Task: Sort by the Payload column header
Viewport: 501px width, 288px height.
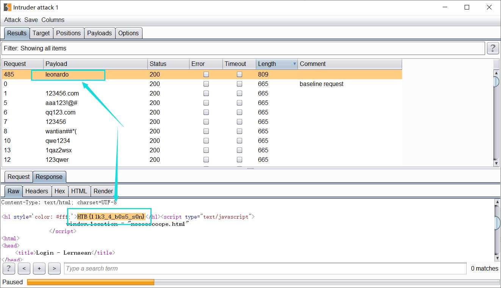Action: (x=96, y=64)
